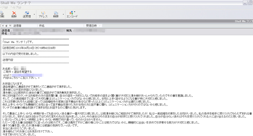Click the 清水様には大変お世話になりました line

click(23, 90)
